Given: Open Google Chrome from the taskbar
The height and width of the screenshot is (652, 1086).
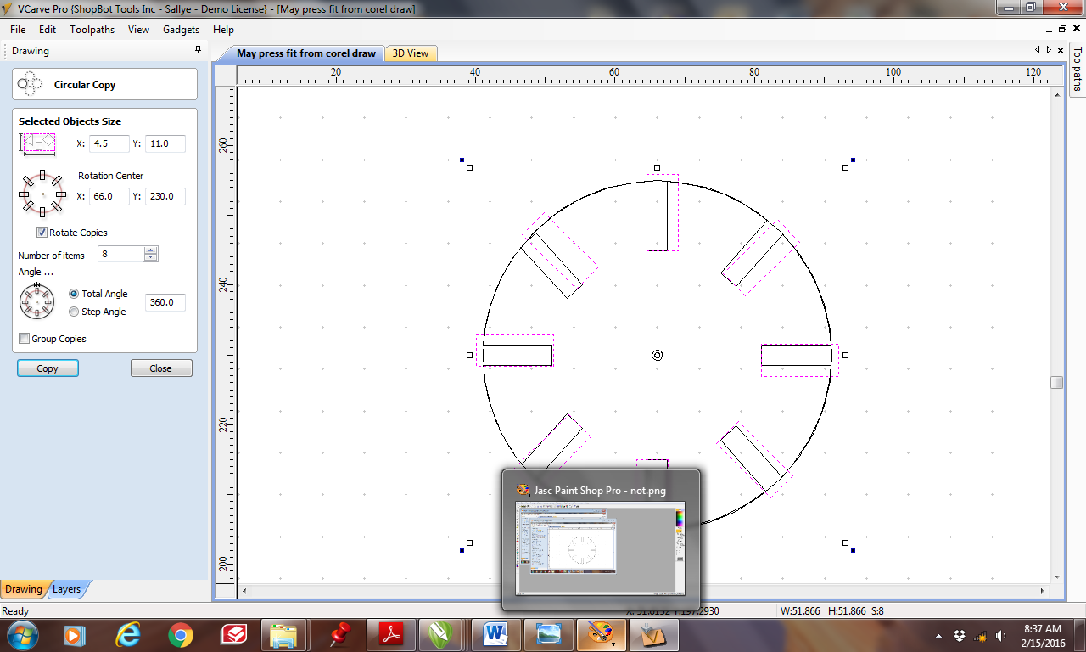Looking at the screenshot, I should (x=180, y=634).
